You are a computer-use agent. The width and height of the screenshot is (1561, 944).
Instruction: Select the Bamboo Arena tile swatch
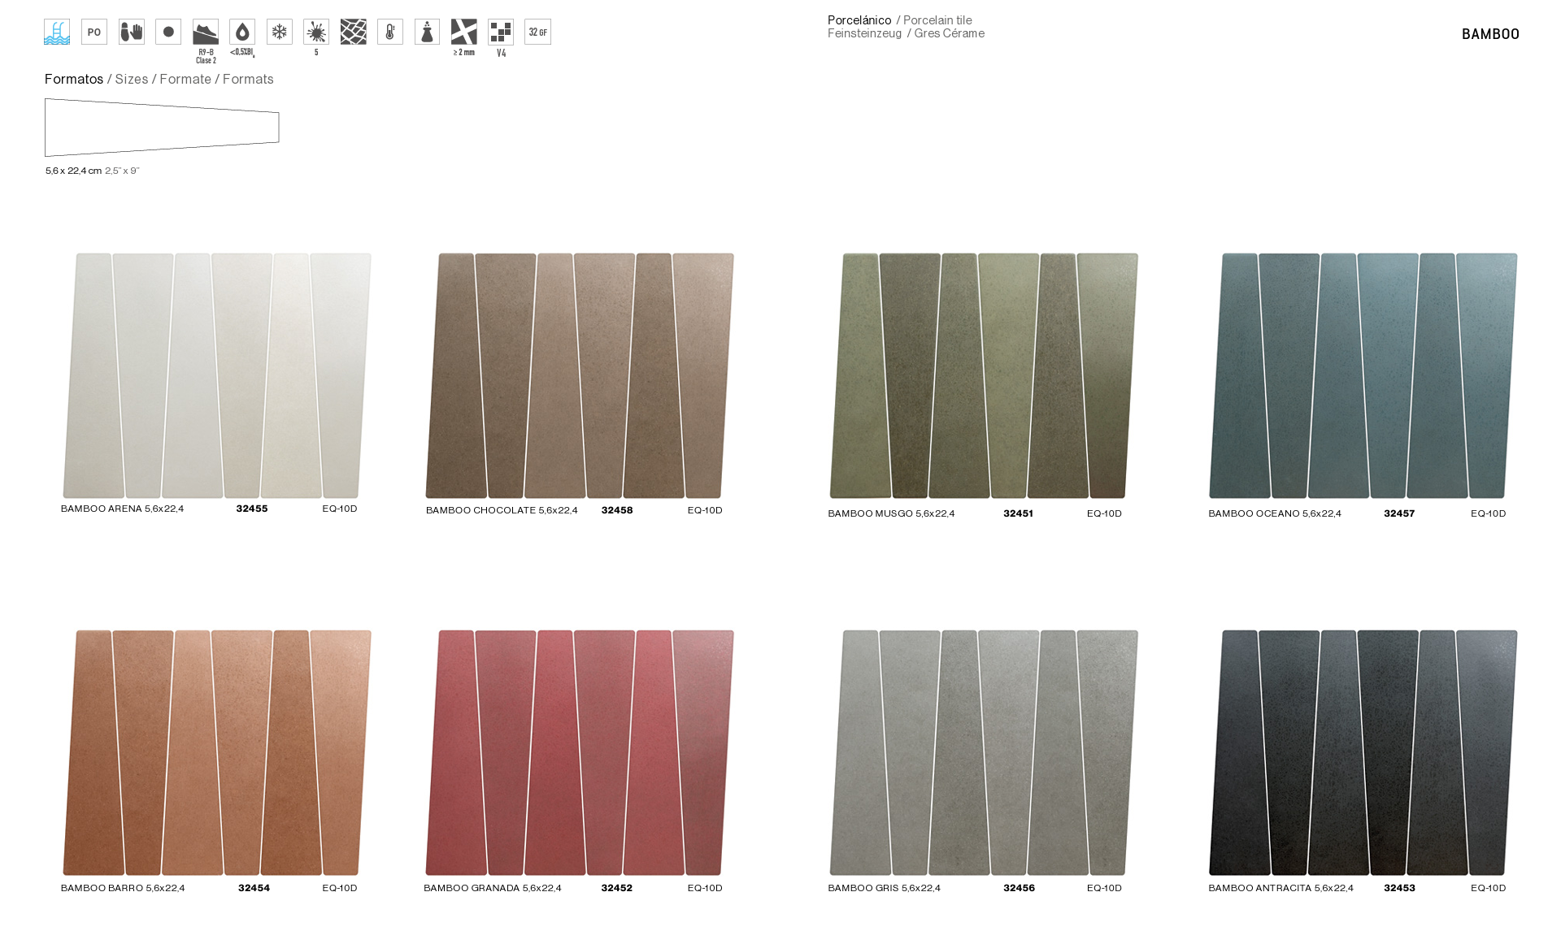217,375
